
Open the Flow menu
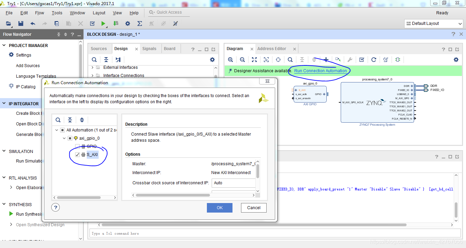[40, 13]
